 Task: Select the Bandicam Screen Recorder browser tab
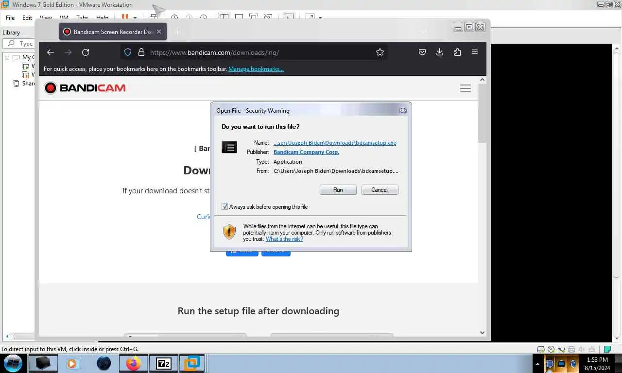[113, 32]
